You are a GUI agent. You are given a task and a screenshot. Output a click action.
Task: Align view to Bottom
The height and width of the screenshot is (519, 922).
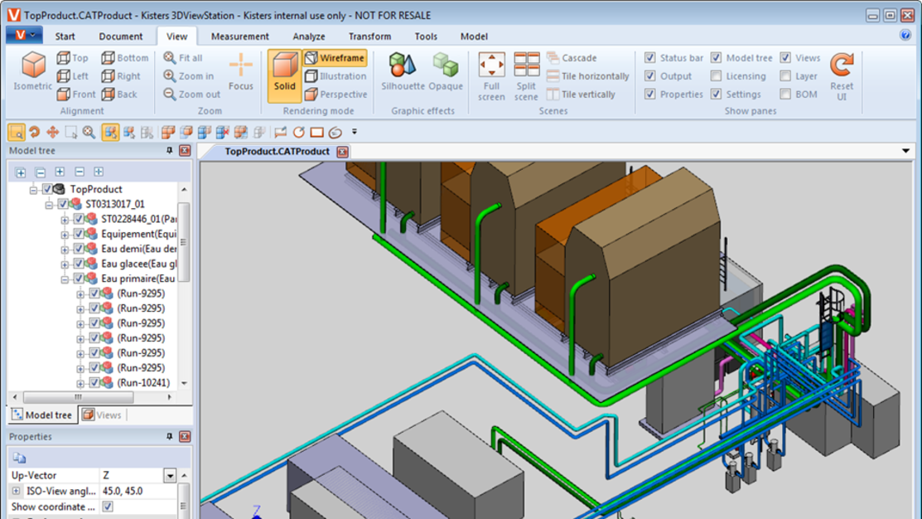pos(124,58)
